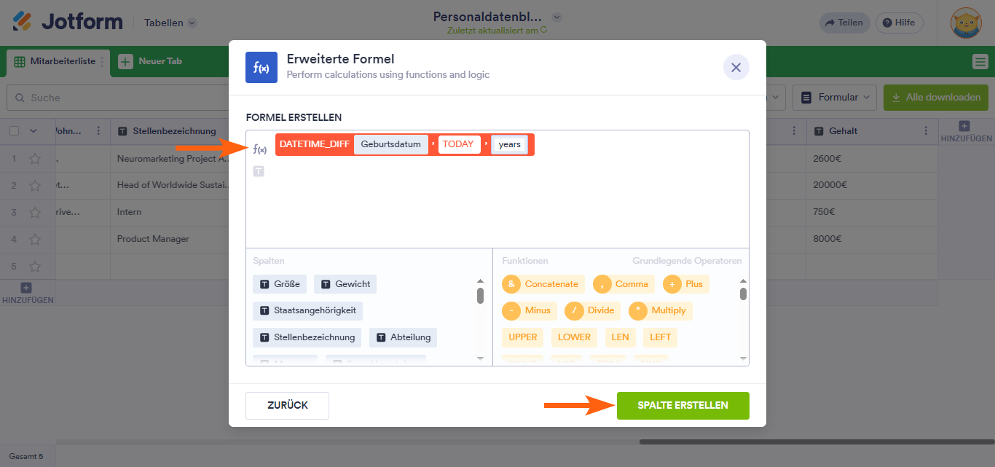995x467 pixels.
Task: Open the table title dropdown chevron
Action: (557, 17)
